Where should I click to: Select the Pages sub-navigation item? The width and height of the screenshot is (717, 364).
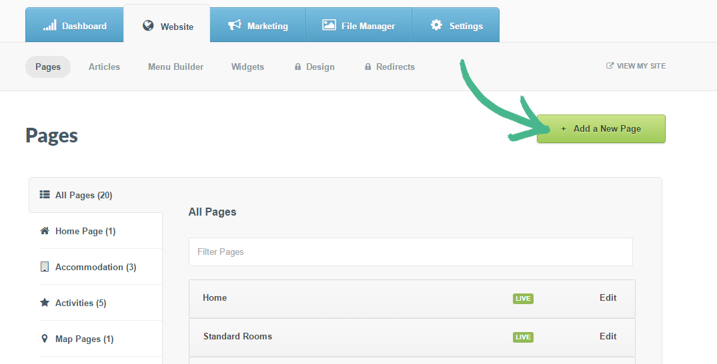[x=48, y=67]
